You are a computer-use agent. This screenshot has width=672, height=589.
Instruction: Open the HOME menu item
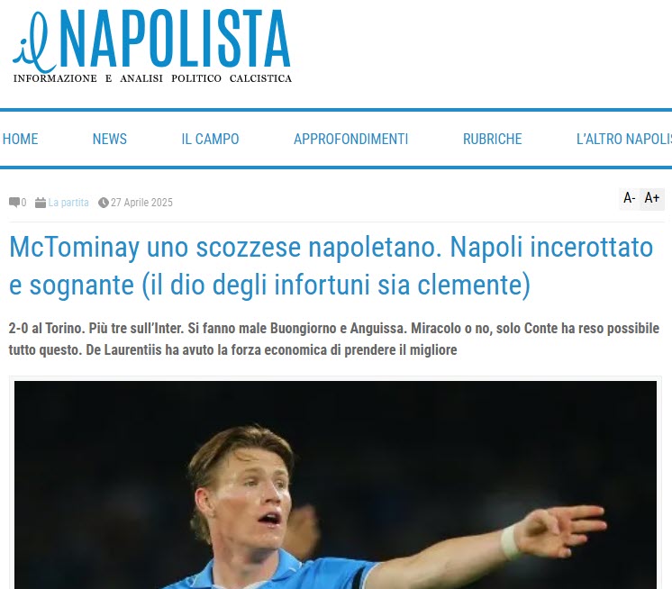click(20, 140)
